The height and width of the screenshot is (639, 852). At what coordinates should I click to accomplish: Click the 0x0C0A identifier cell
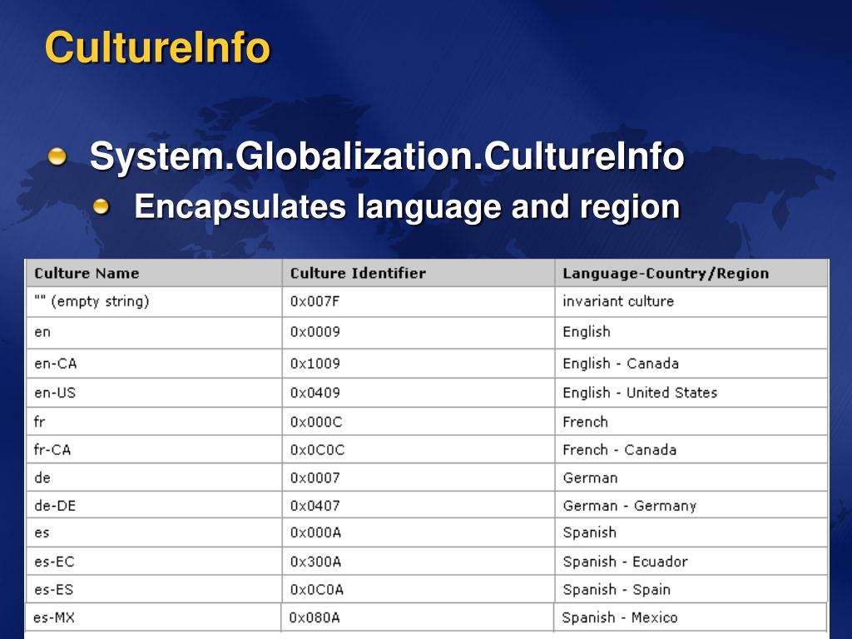[x=419, y=590]
